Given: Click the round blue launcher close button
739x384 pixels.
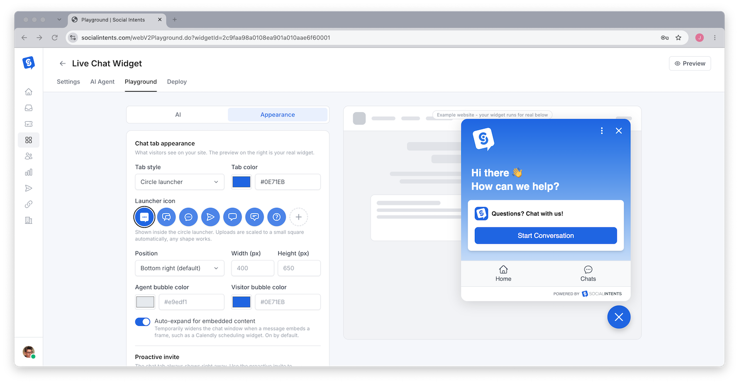Looking at the screenshot, I should click(619, 317).
